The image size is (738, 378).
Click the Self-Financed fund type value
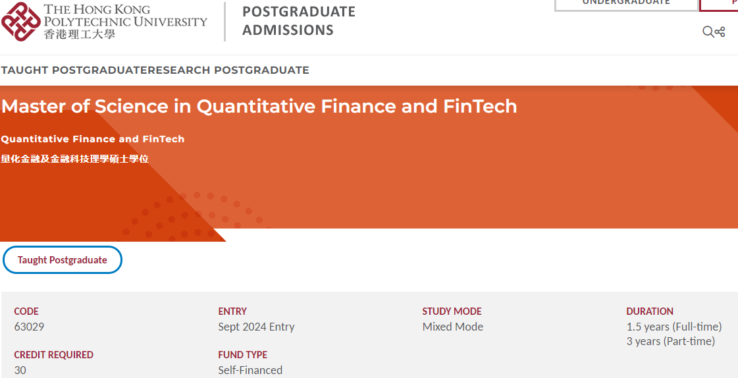(x=250, y=370)
